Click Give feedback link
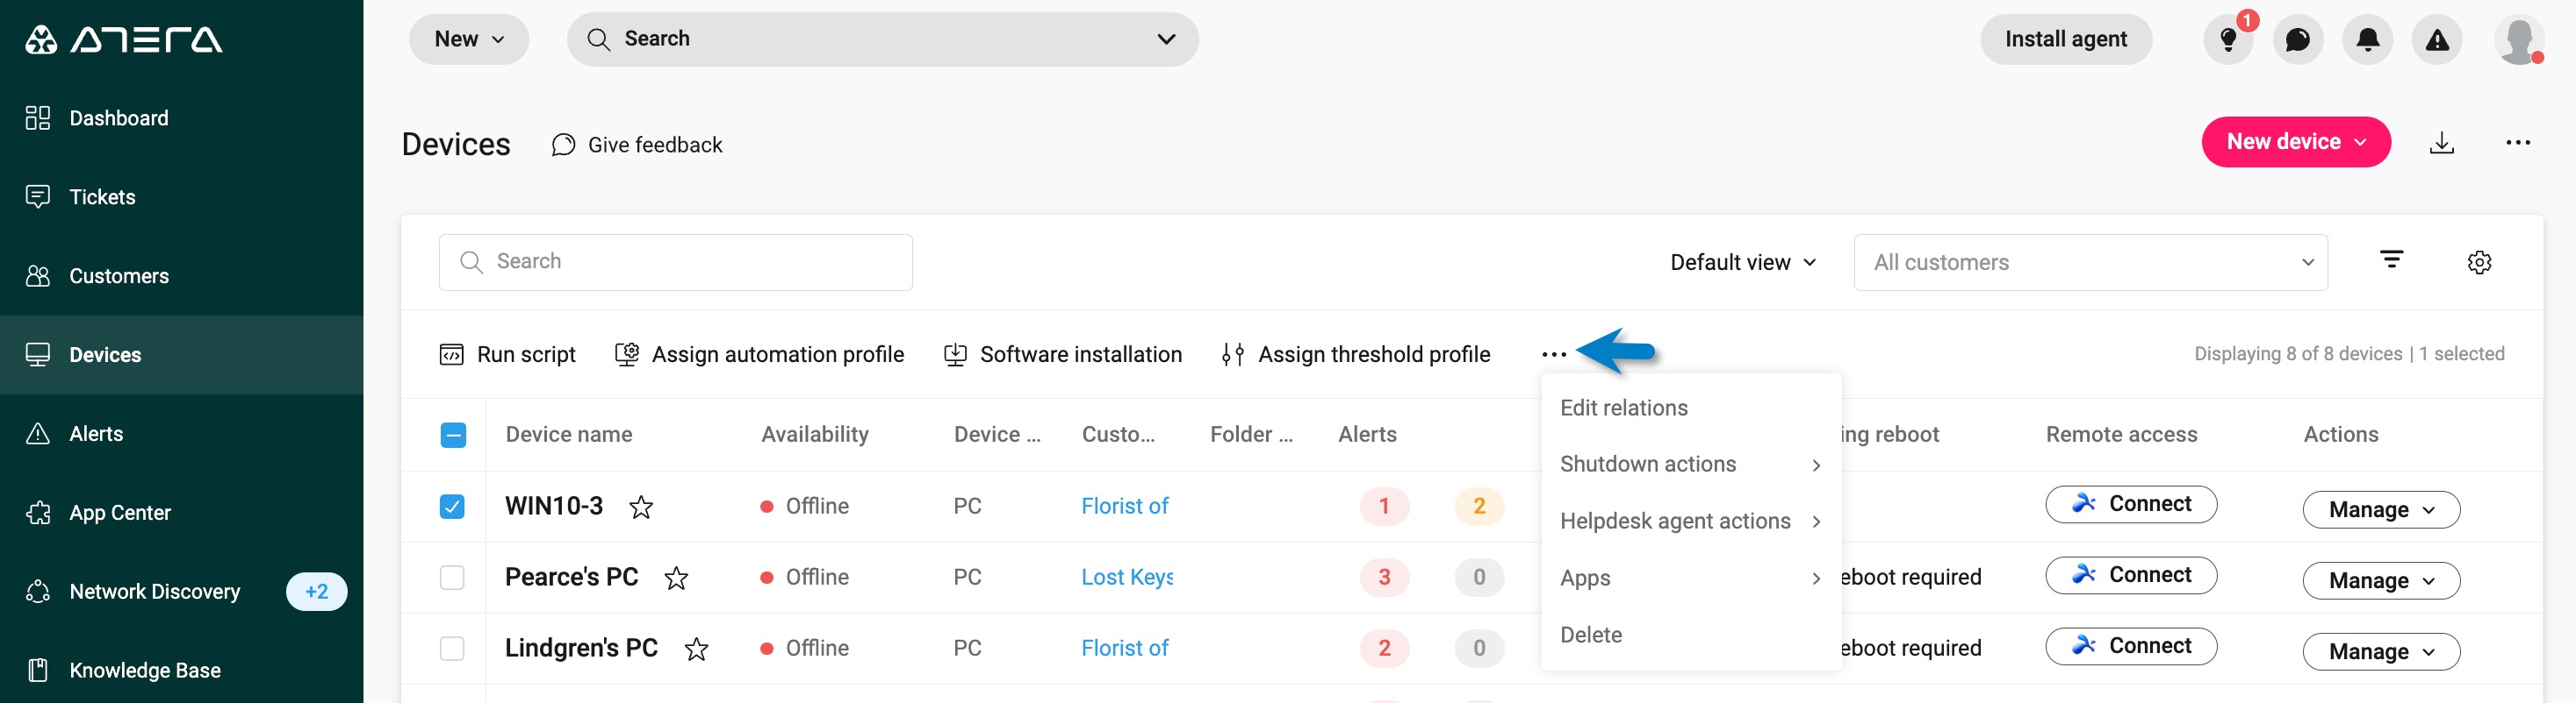This screenshot has width=2576, height=703. tap(637, 145)
